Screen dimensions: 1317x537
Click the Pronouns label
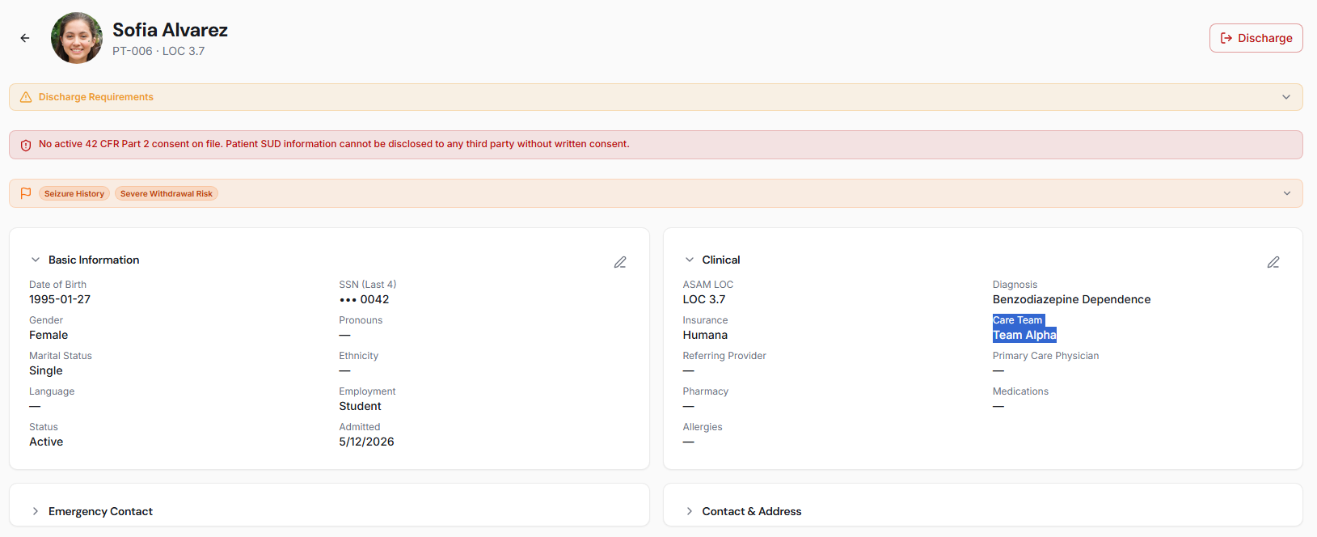[361, 320]
